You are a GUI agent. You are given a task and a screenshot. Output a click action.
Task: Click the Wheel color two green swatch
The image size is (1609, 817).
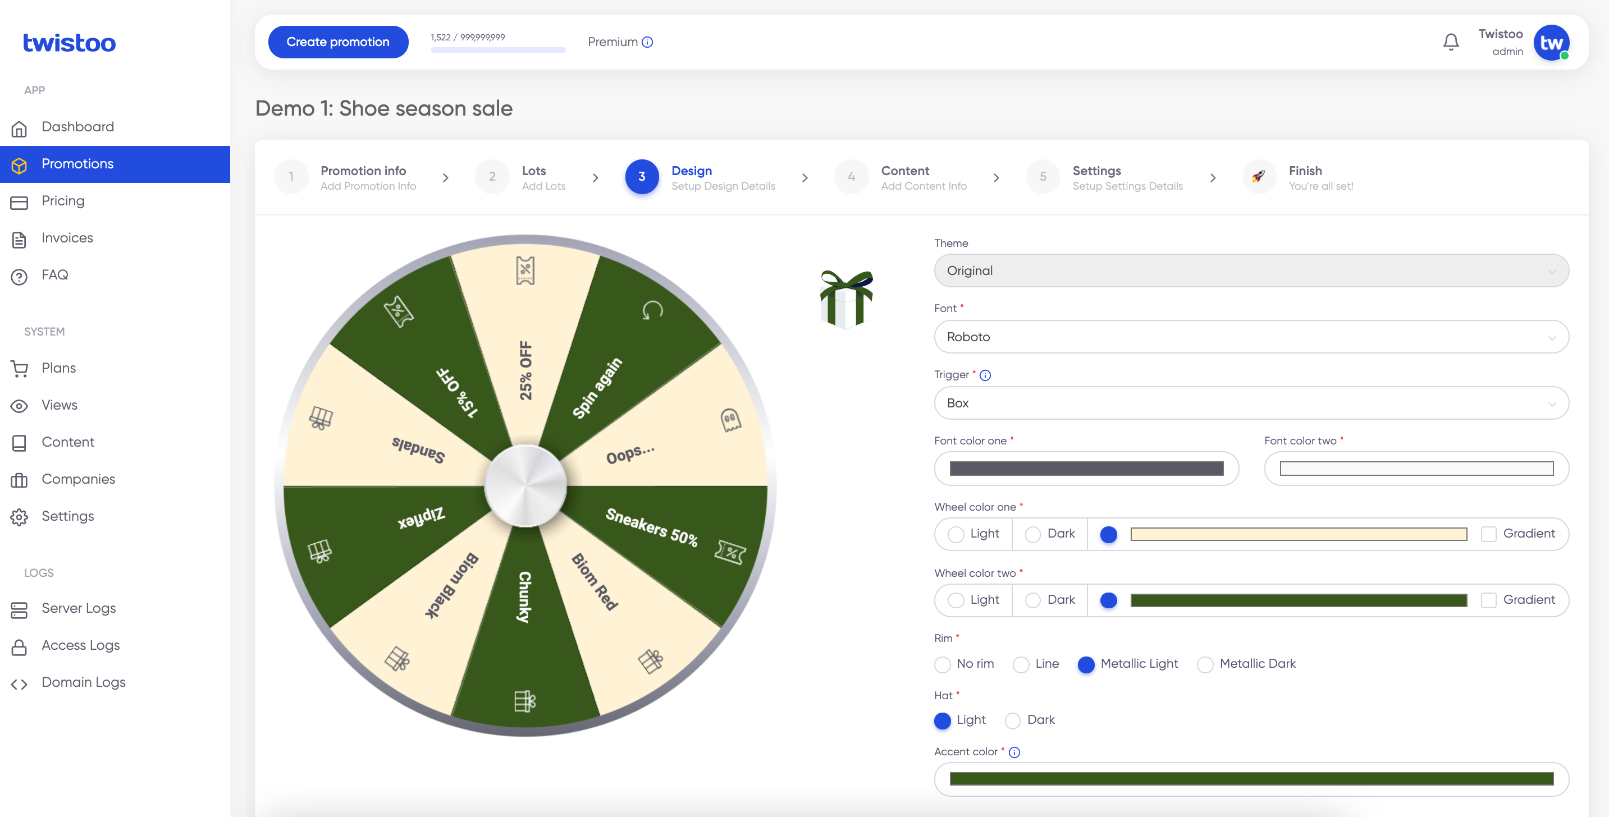coord(1298,600)
